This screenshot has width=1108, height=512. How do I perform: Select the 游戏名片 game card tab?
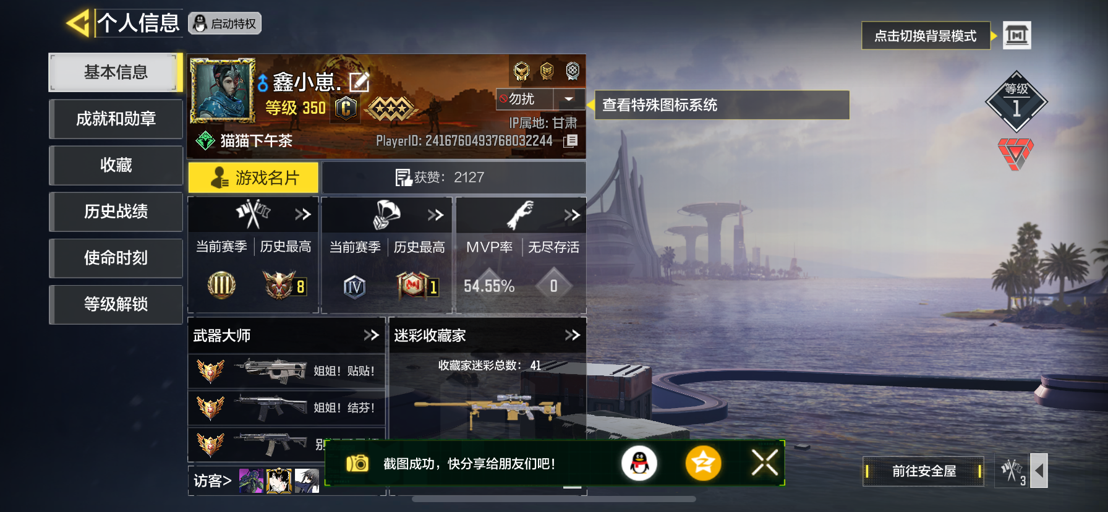[254, 178]
